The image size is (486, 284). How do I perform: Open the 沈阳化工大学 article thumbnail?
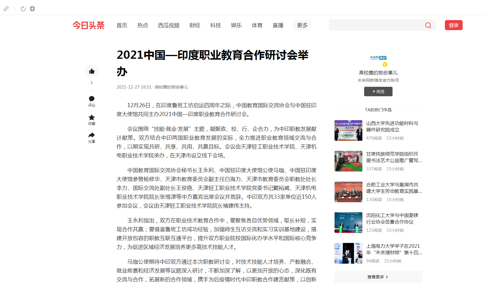(x=348, y=223)
